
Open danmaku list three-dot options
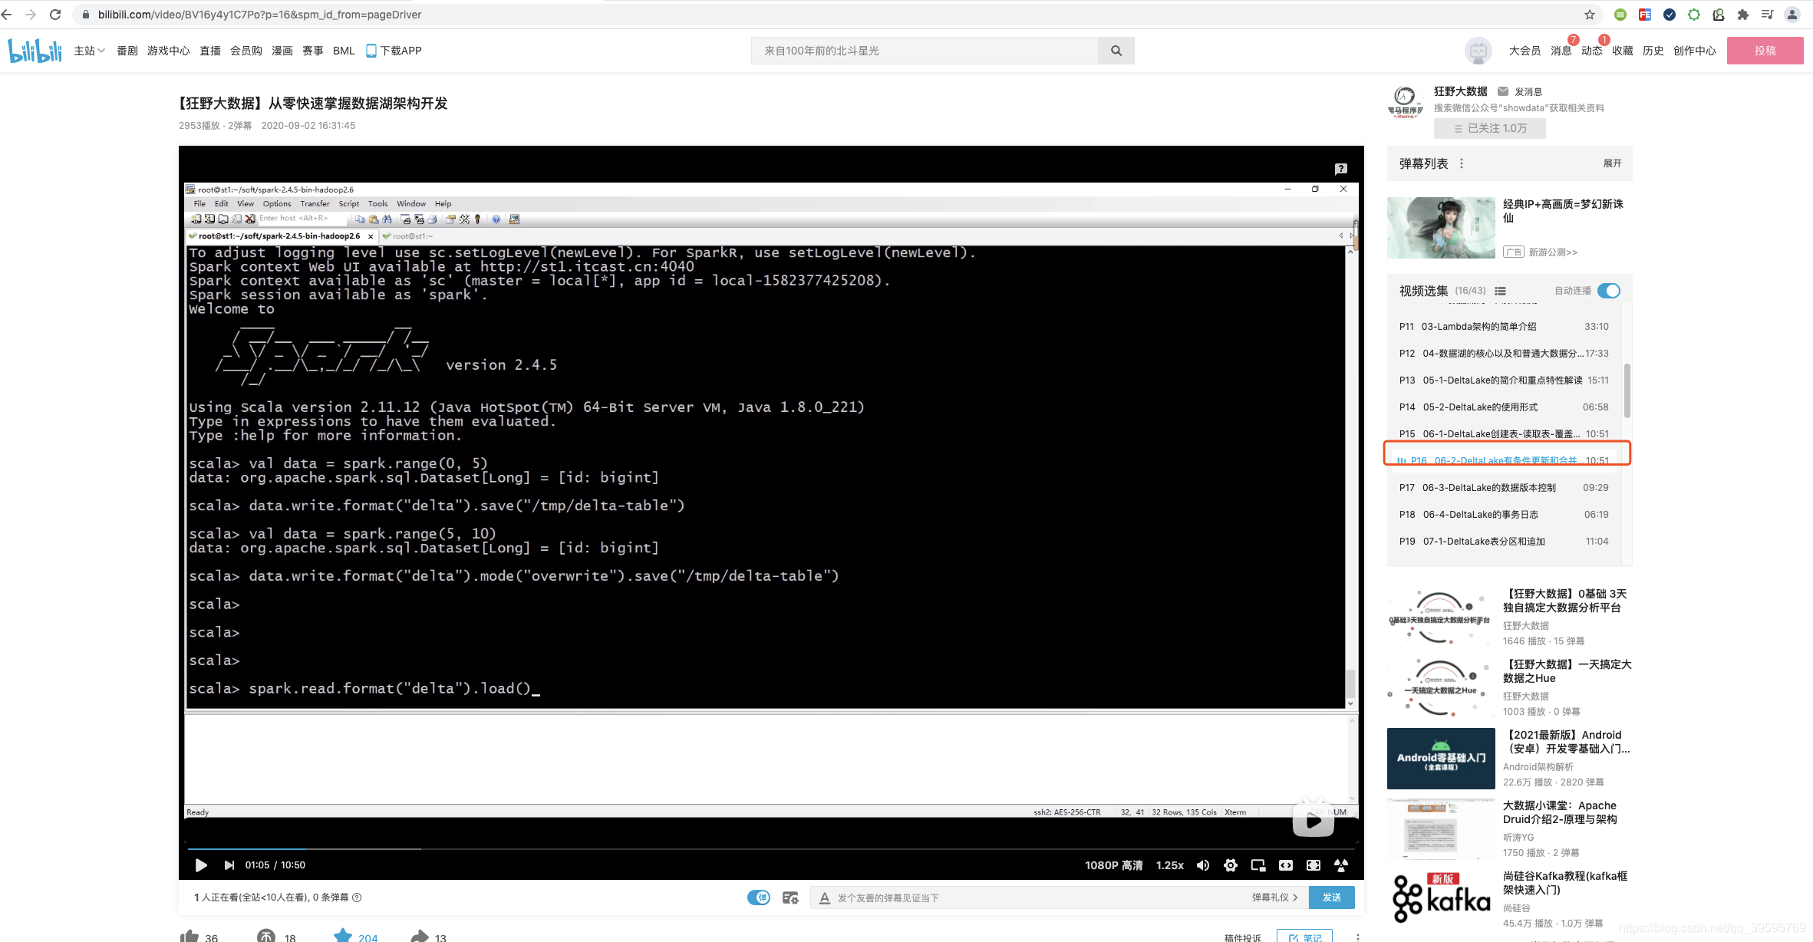click(x=1462, y=163)
